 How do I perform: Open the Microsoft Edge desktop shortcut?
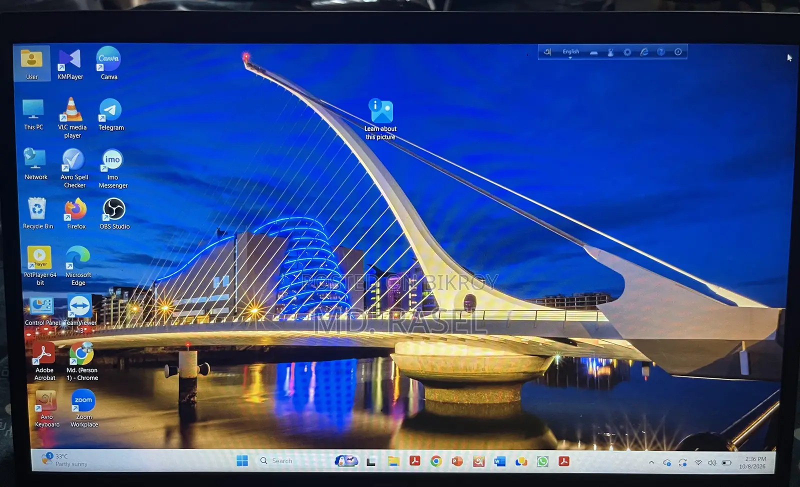coord(78,265)
